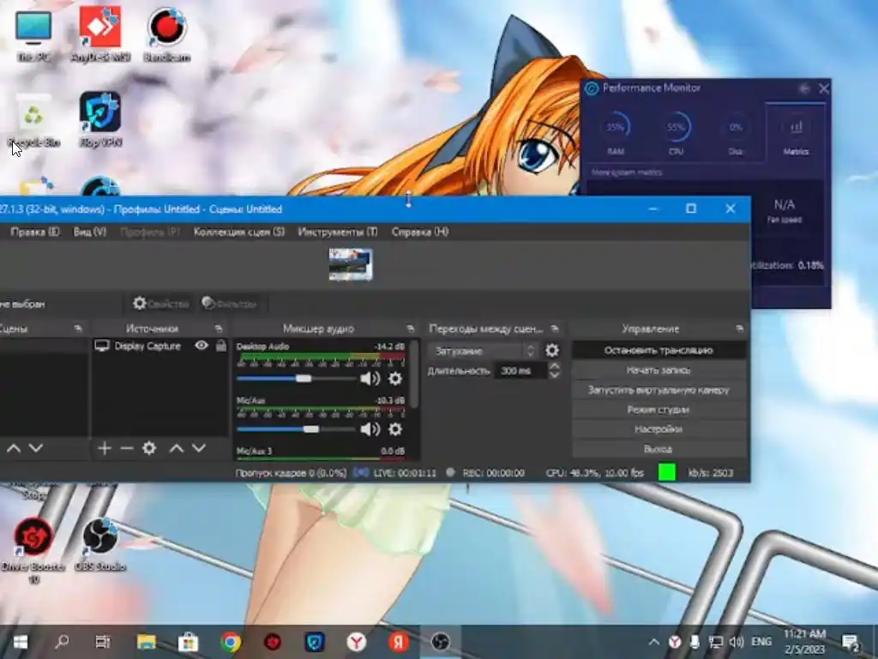Open the Справка (H) menu
This screenshot has height=659, width=878.
click(x=420, y=232)
